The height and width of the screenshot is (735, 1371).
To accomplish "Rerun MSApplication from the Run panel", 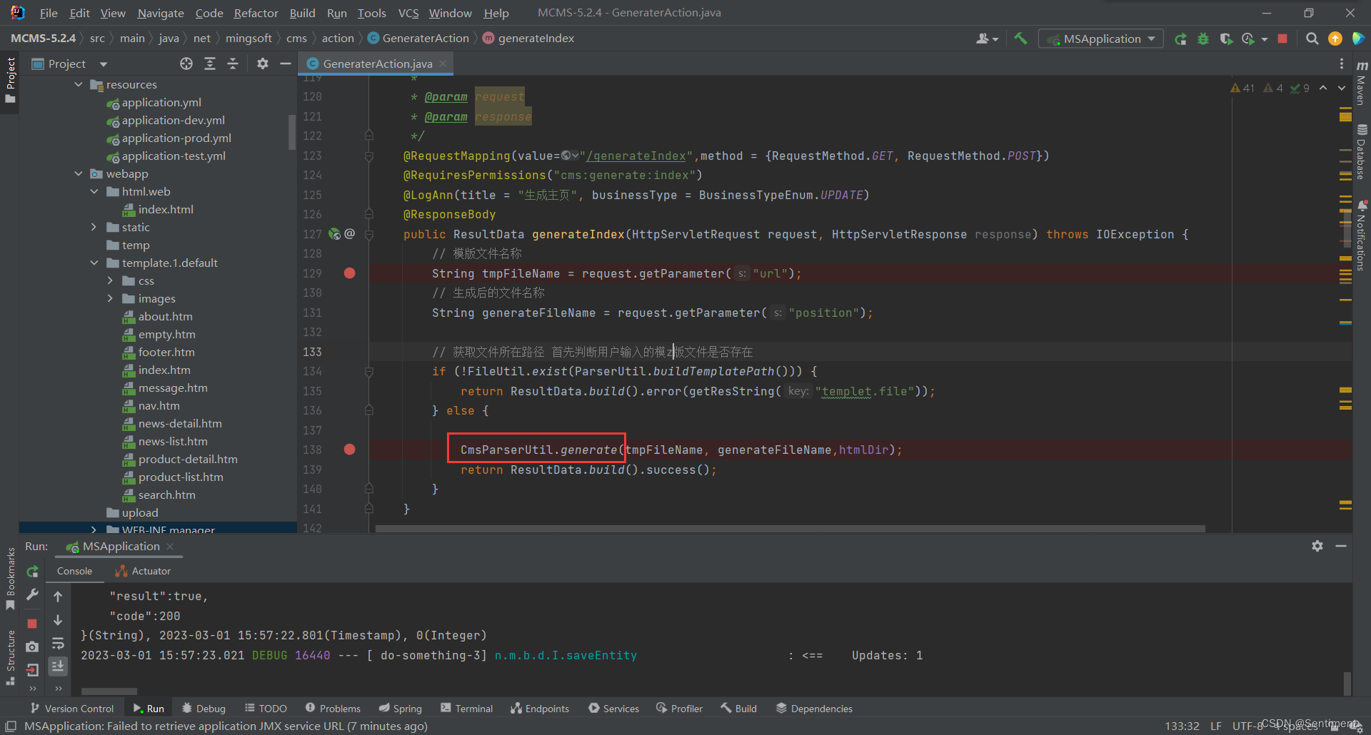I will [x=32, y=572].
